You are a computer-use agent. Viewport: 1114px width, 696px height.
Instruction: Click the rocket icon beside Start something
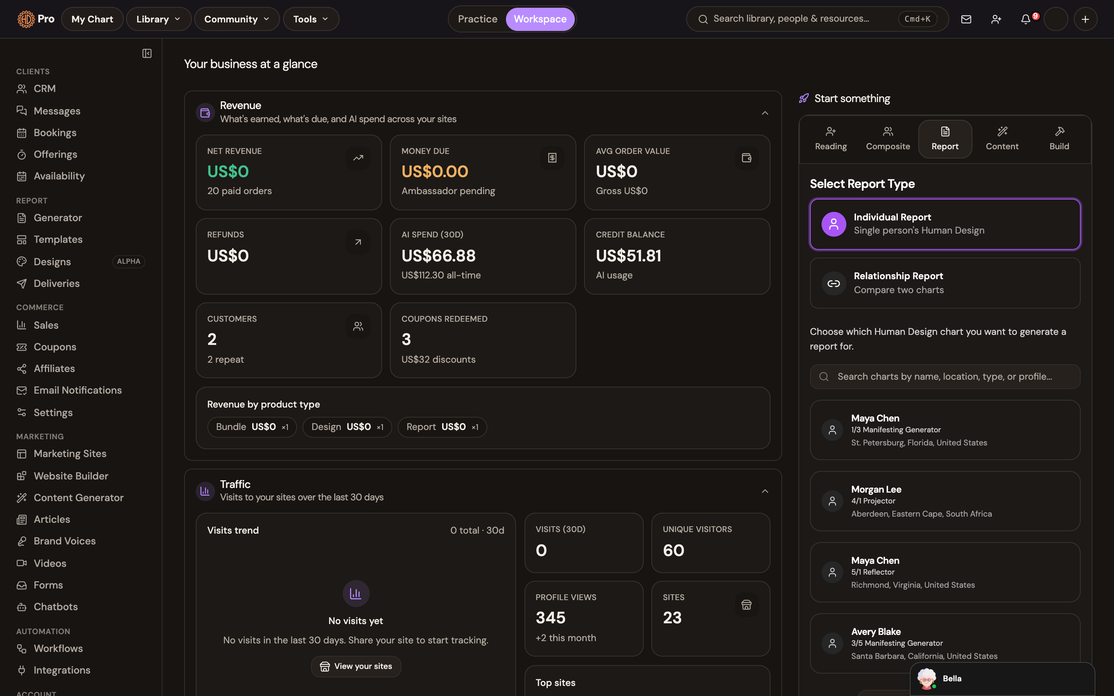point(804,99)
